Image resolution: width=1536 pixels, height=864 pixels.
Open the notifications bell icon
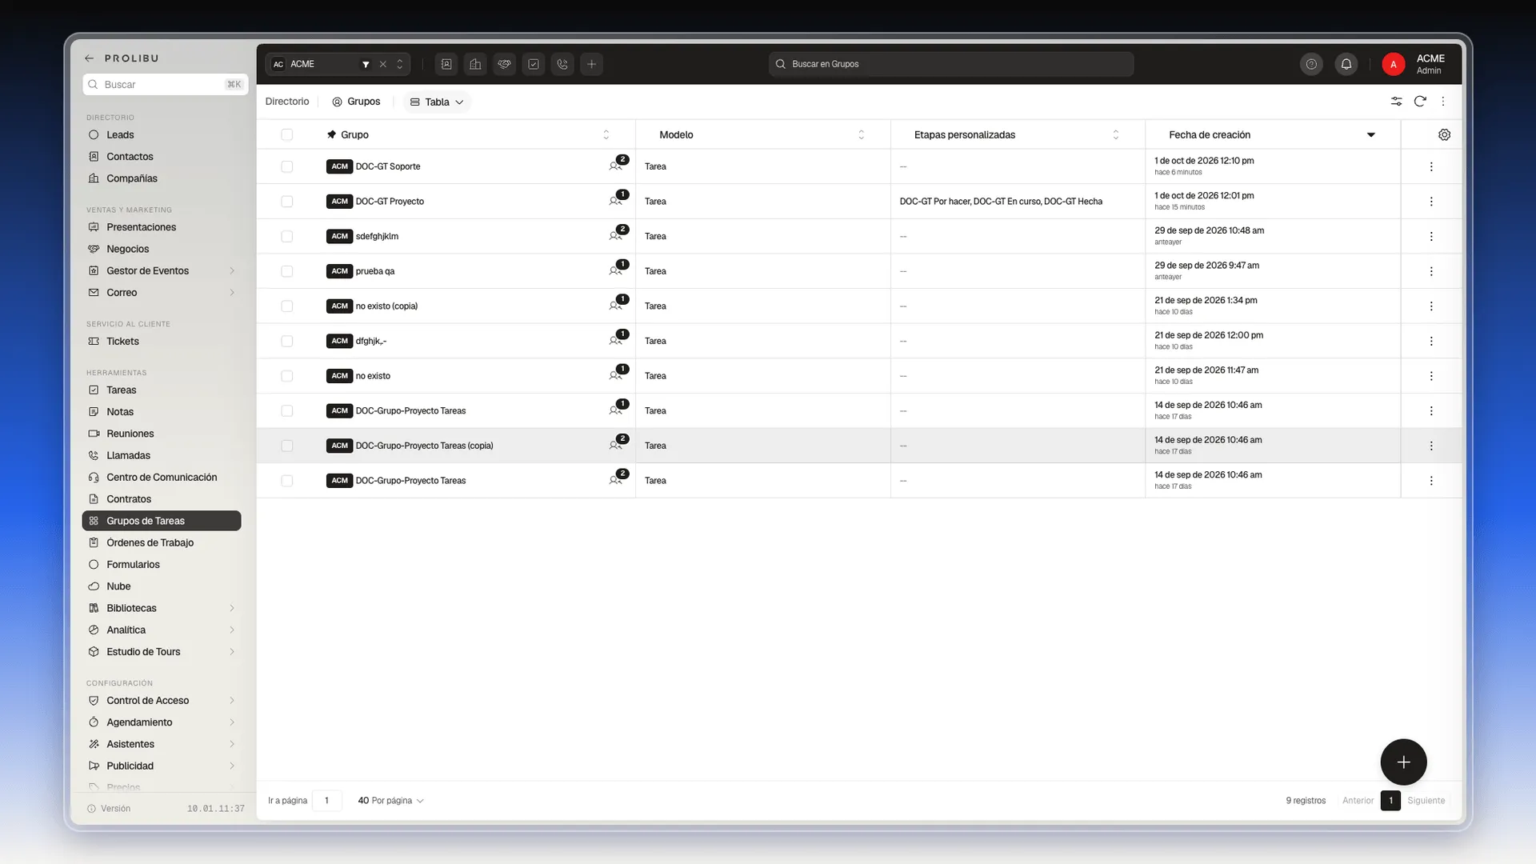coord(1346,64)
